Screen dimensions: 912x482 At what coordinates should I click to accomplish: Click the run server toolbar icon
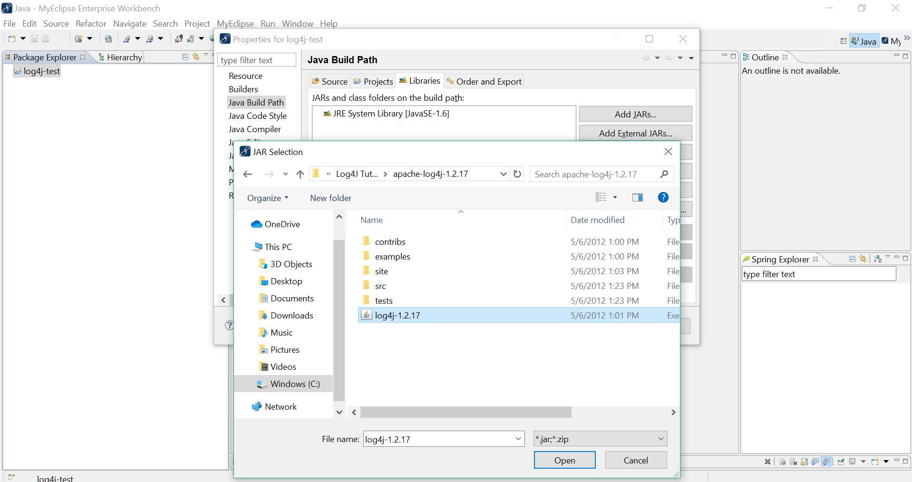tap(191, 39)
